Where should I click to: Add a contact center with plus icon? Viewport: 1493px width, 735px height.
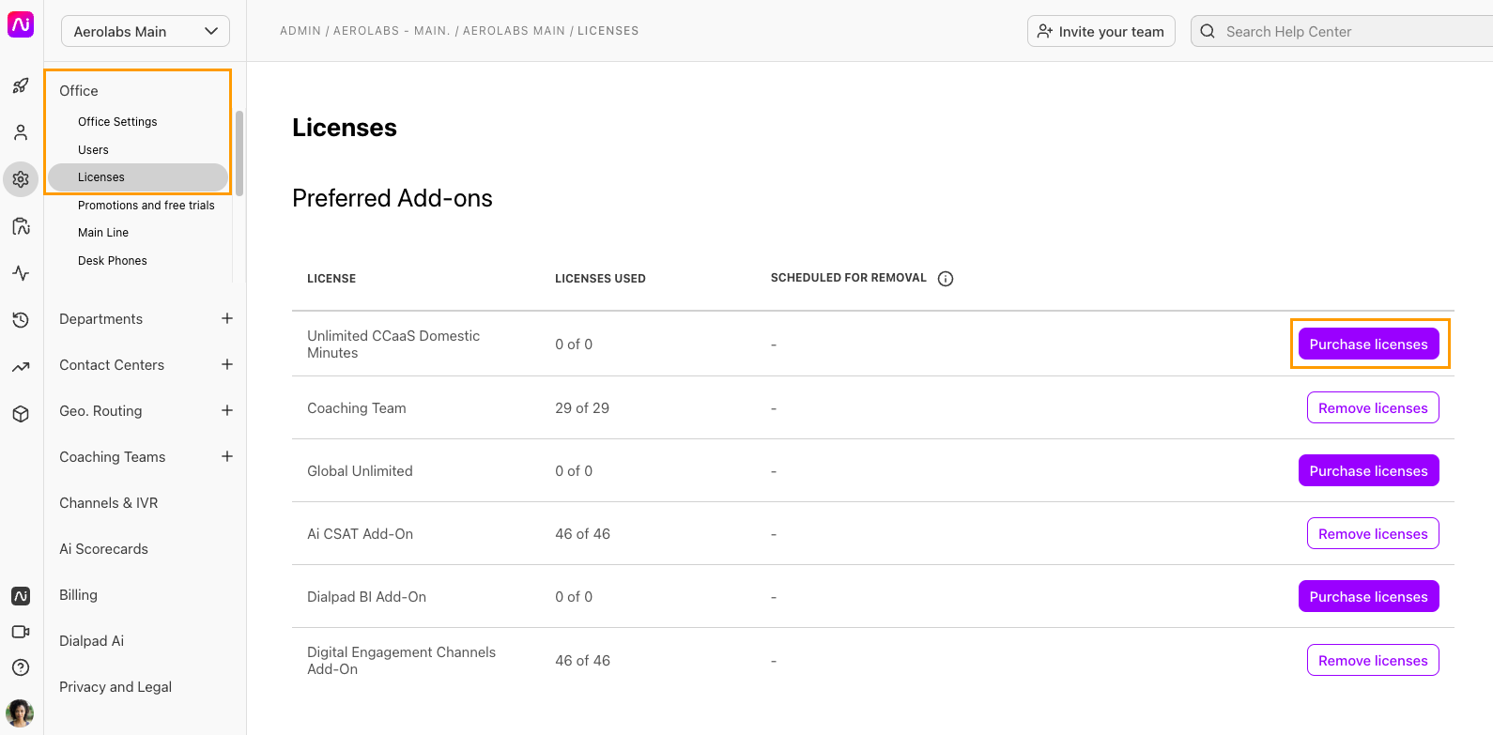(x=227, y=364)
